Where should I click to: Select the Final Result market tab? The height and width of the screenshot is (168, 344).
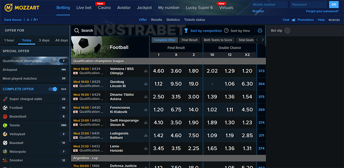pyautogui.click(x=189, y=40)
